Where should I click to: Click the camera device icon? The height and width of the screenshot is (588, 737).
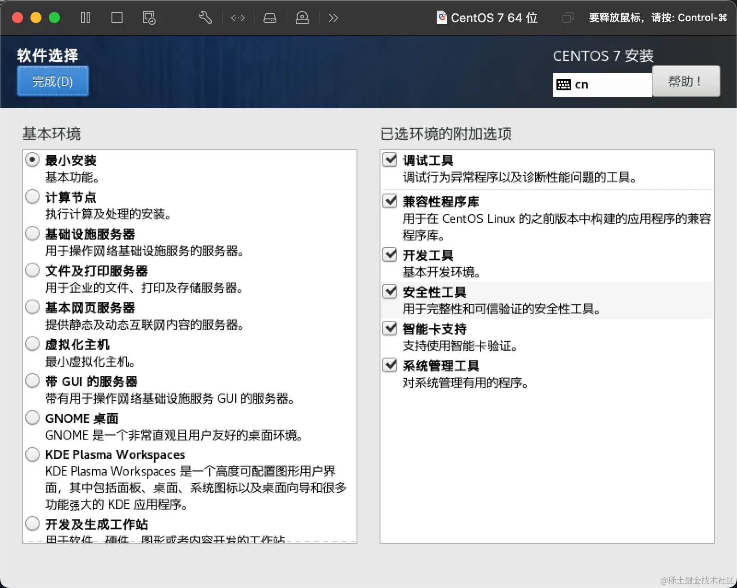coord(302,18)
